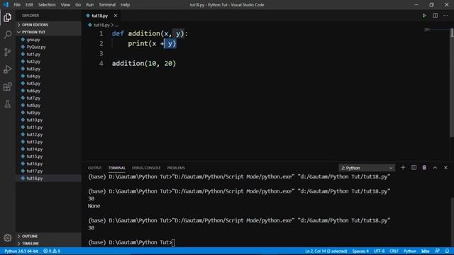
Task: Switch to the Output panel tab
Action: [x=94, y=168]
